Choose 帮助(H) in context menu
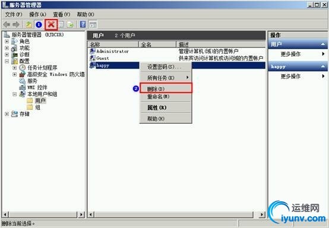 pyautogui.click(x=166, y=118)
